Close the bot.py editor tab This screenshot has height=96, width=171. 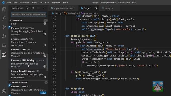pos(96,8)
